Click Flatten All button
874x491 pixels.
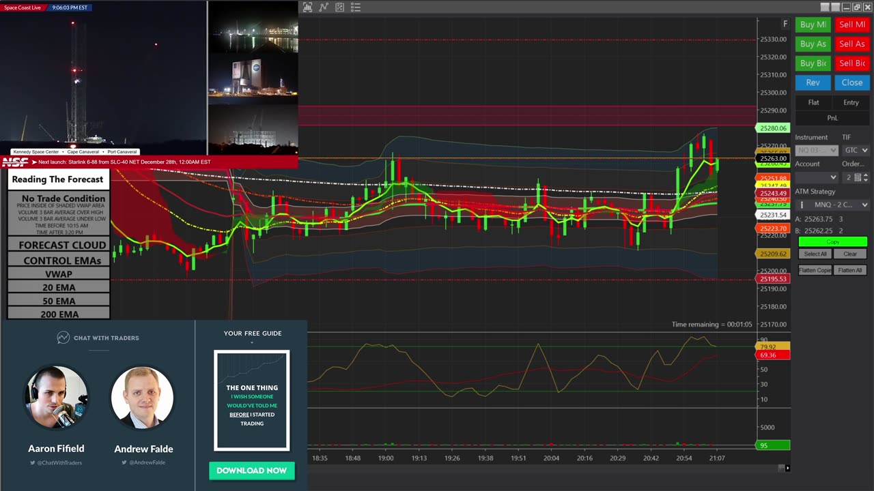coord(850,270)
